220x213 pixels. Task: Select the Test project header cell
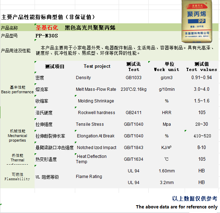click(x=97, y=66)
